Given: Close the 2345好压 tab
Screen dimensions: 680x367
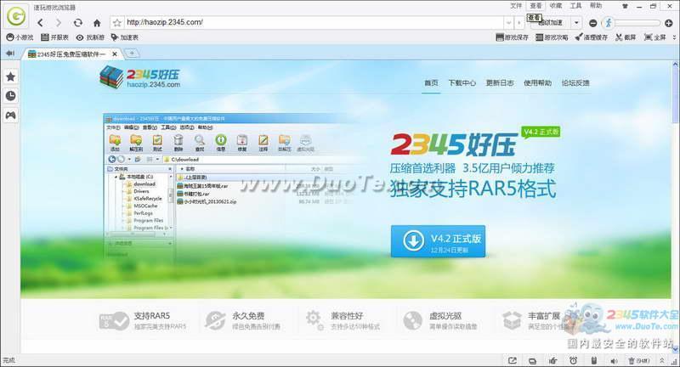Looking at the screenshot, I should (115, 54).
